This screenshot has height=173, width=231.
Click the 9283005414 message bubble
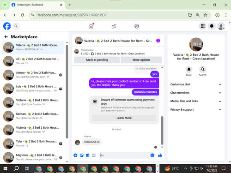pyautogui.click(x=91, y=142)
